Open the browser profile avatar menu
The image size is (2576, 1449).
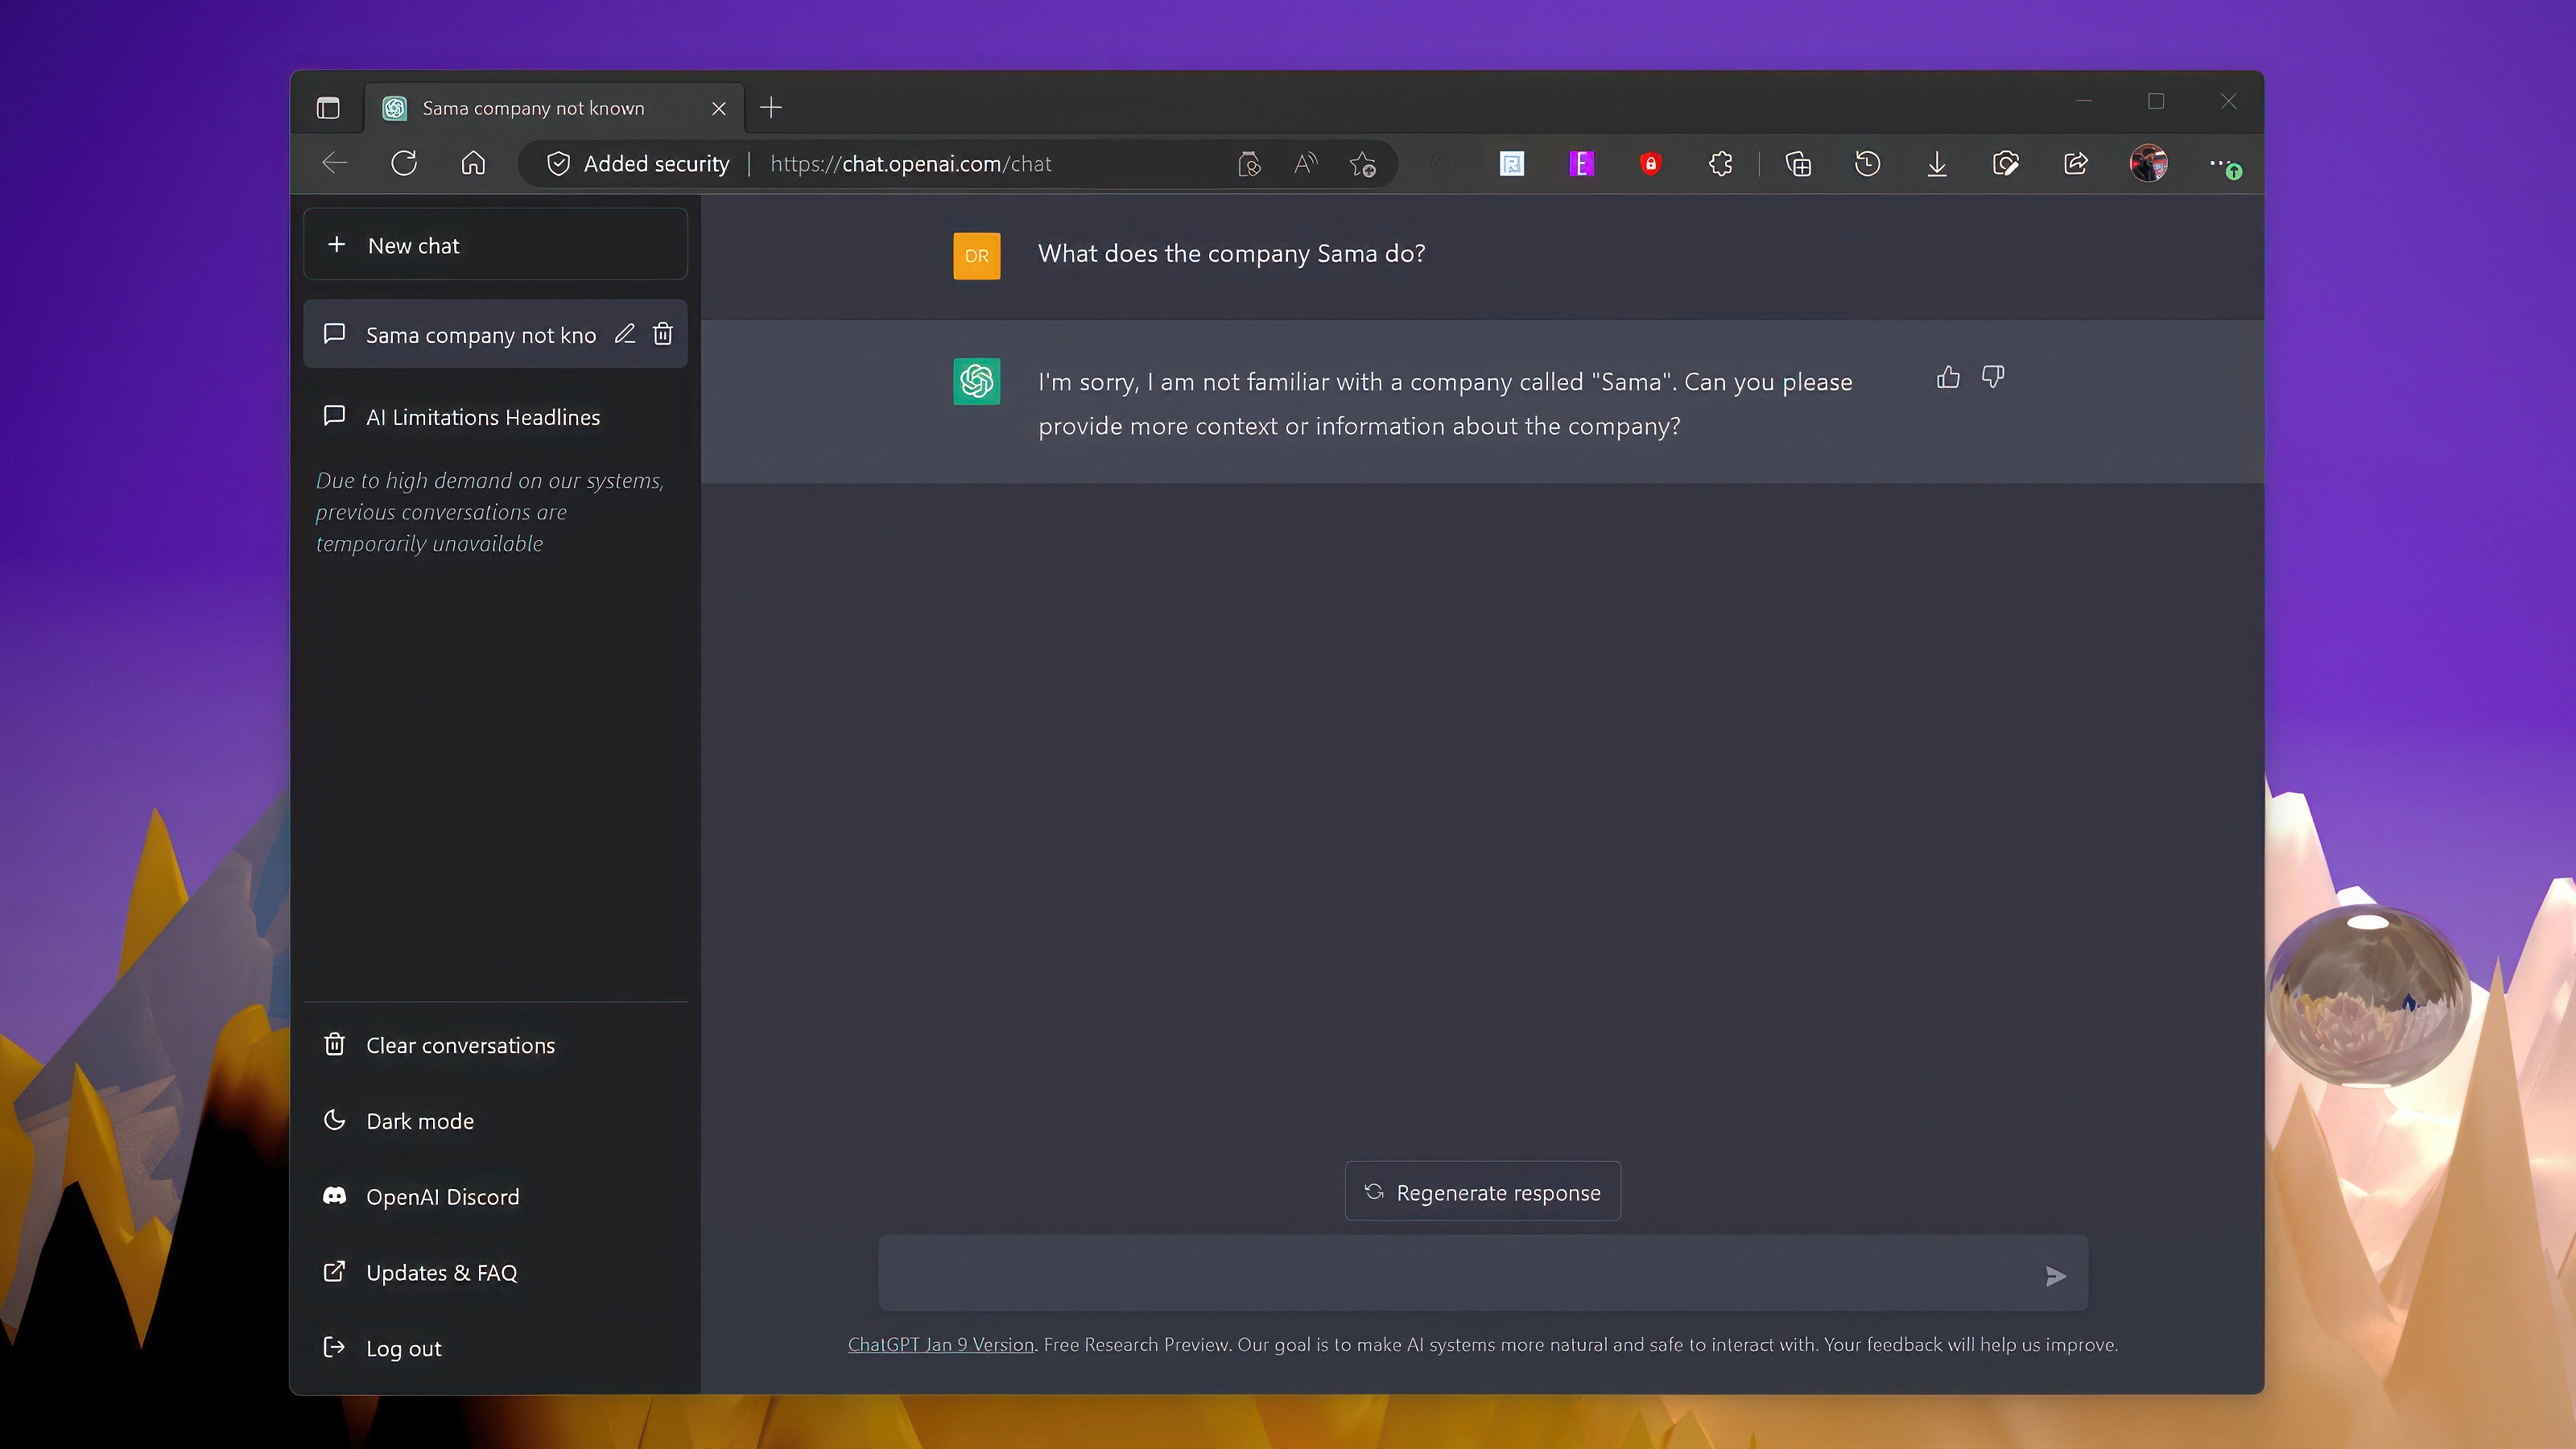point(2148,163)
